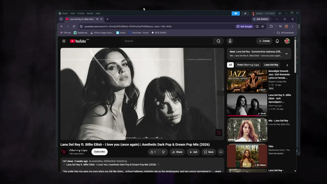The width and height of the screenshot is (327, 184).
Task: Expand the tab search dropdown
Action: coord(61,19)
